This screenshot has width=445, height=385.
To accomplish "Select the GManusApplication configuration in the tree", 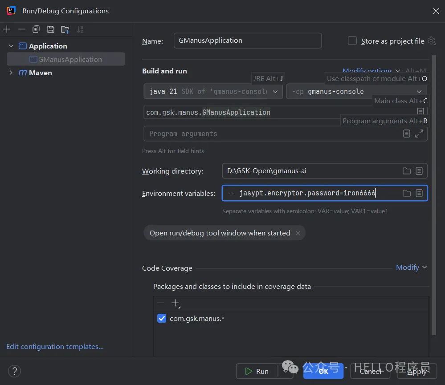I will point(66,59).
